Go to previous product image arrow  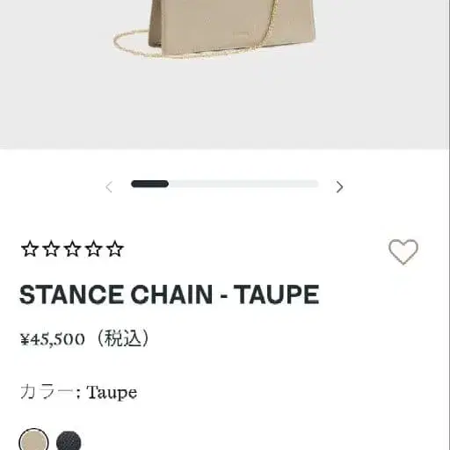click(x=109, y=187)
